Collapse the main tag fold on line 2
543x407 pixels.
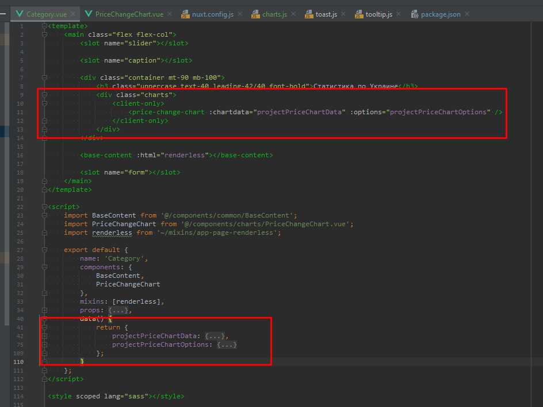(x=44, y=34)
